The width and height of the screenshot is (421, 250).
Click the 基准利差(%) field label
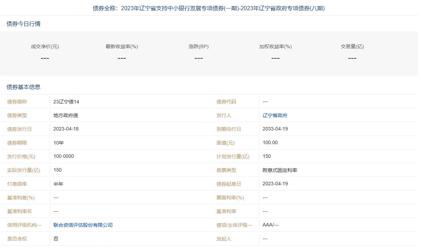tap(21, 198)
